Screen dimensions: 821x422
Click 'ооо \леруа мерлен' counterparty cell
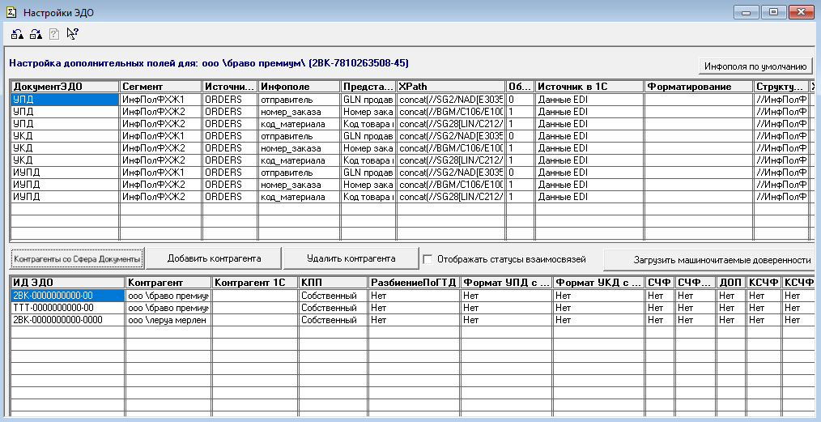click(x=168, y=320)
